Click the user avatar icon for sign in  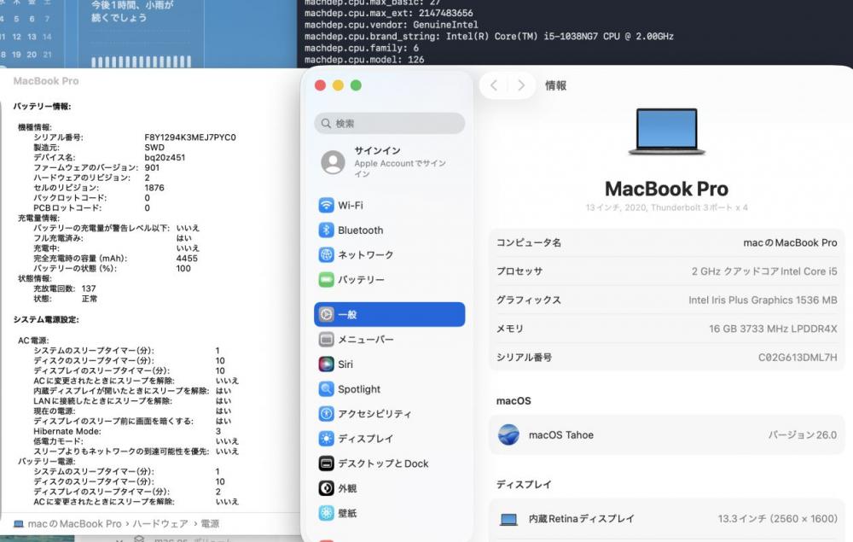pyautogui.click(x=333, y=162)
